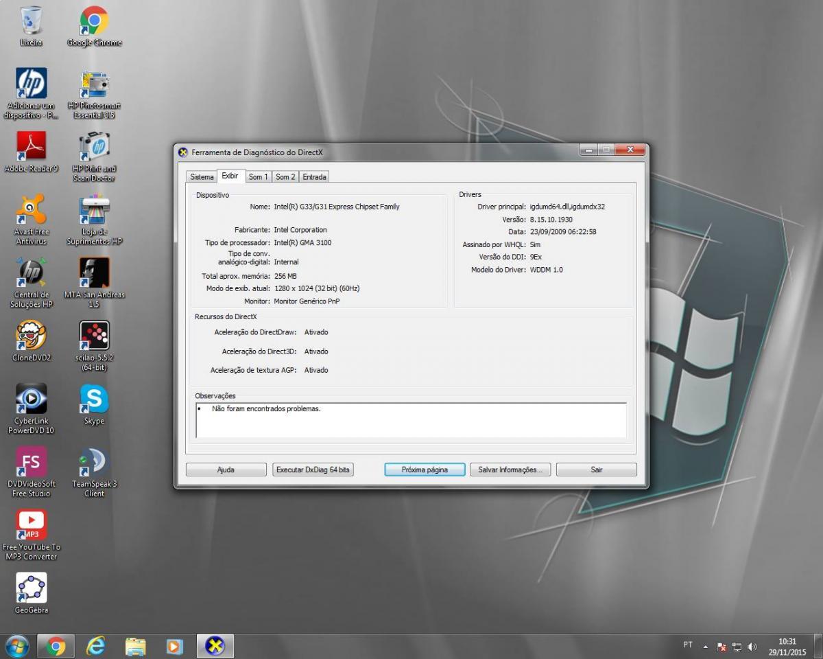Image resolution: width=823 pixels, height=659 pixels.
Task: Switch to the Som 2 tab
Action: [285, 177]
